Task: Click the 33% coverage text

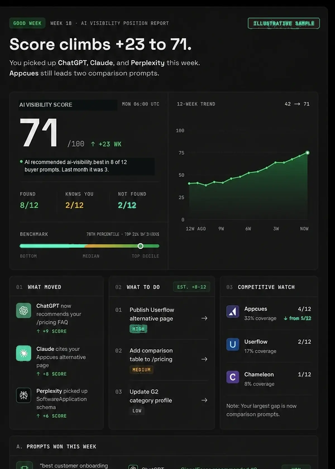Action: point(260,318)
